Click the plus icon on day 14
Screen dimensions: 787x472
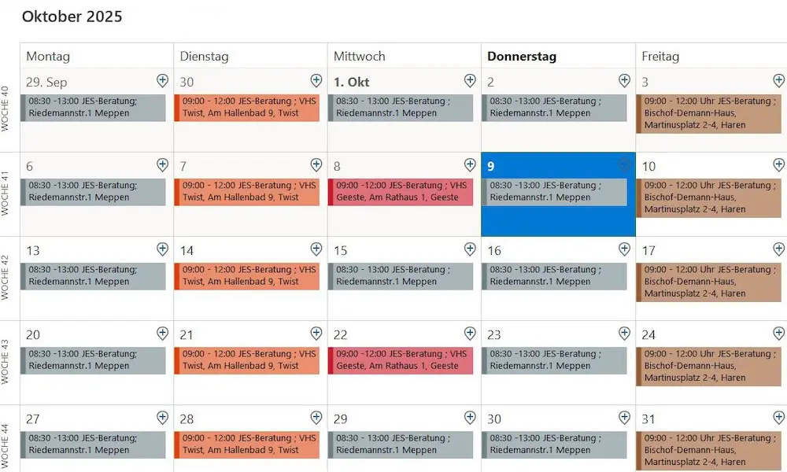[316, 249]
